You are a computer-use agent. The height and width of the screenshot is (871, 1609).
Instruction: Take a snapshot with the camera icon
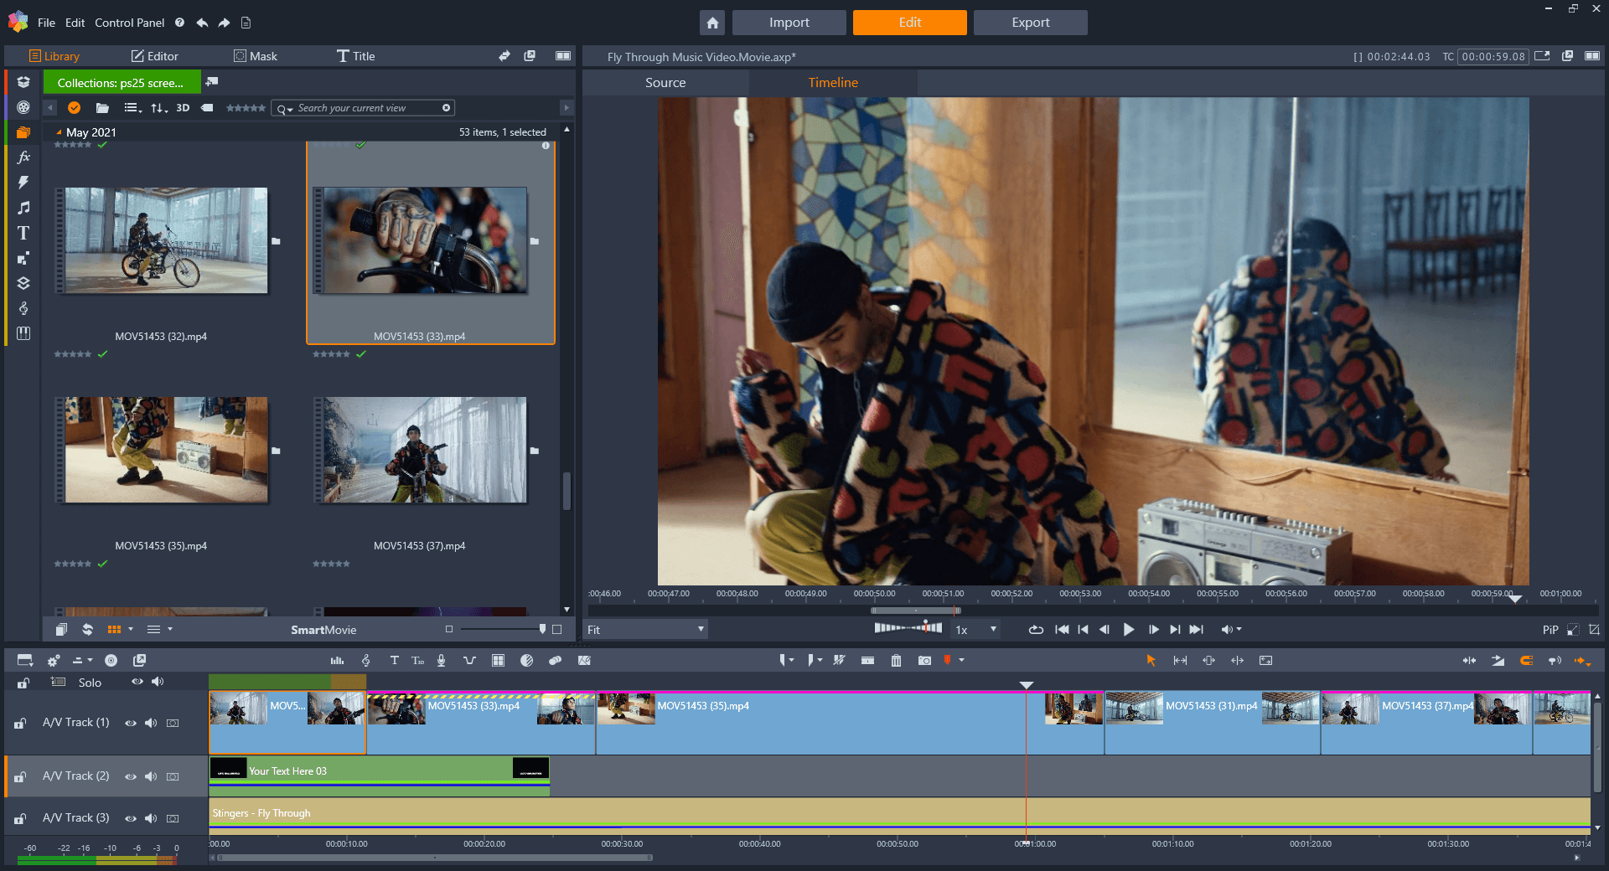[x=924, y=661]
